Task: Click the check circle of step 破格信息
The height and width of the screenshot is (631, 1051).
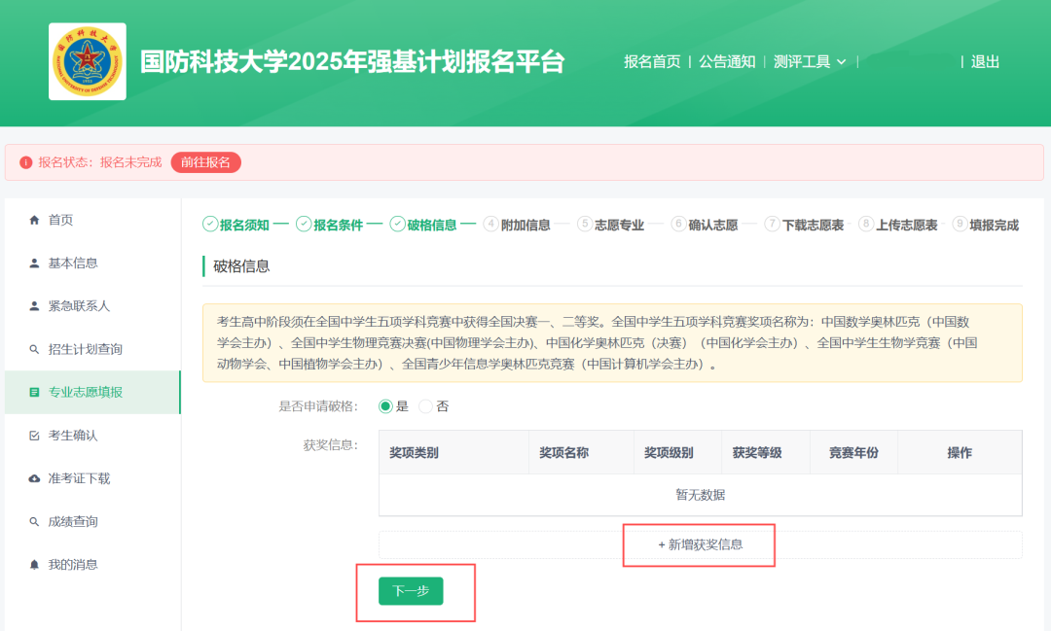Action: pyautogui.click(x=397, y=225)
